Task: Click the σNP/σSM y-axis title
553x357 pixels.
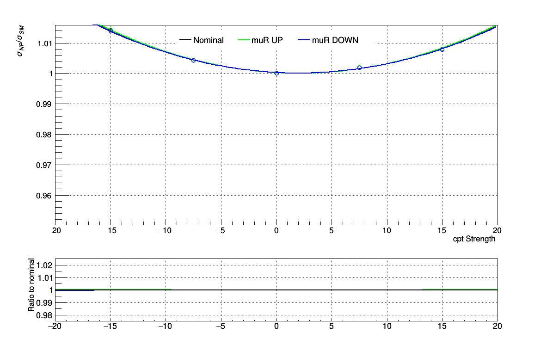Action: (x=20, y=41)
